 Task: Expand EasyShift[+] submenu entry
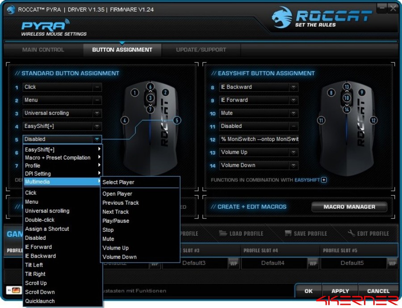pyautogui.click(x=63, y=149)
